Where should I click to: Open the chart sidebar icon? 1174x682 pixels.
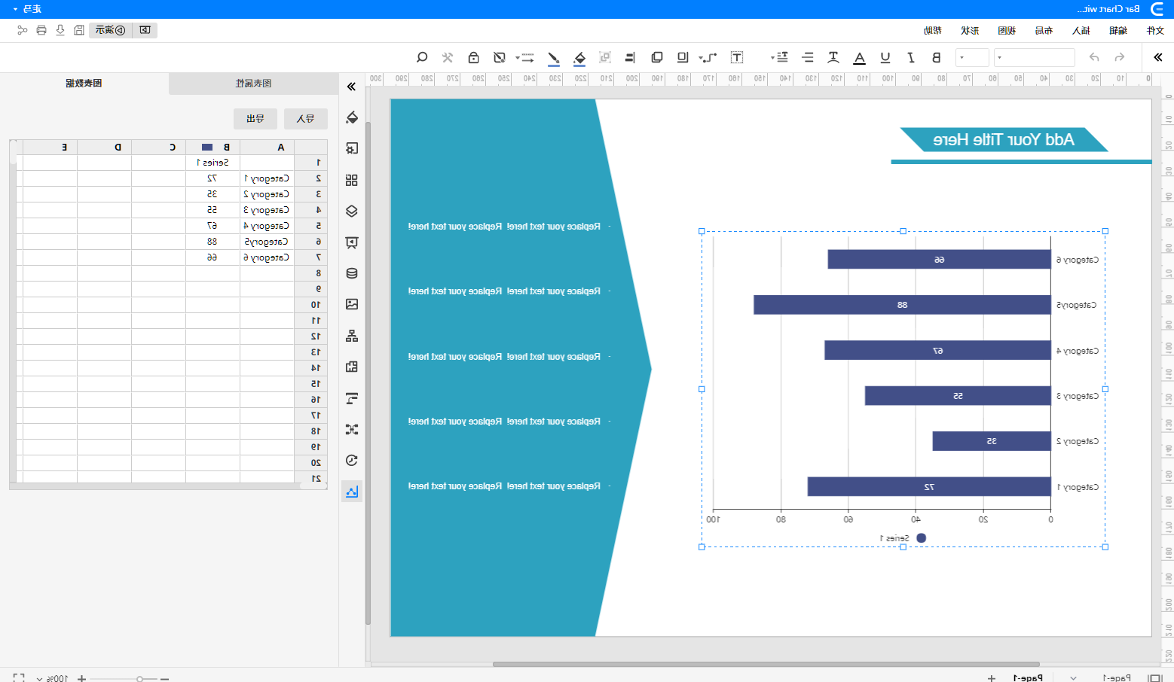coord(352,492)
